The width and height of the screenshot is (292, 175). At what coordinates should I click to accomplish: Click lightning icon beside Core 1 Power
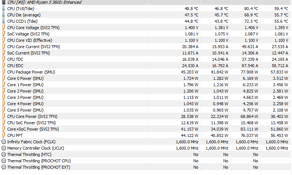3,85
